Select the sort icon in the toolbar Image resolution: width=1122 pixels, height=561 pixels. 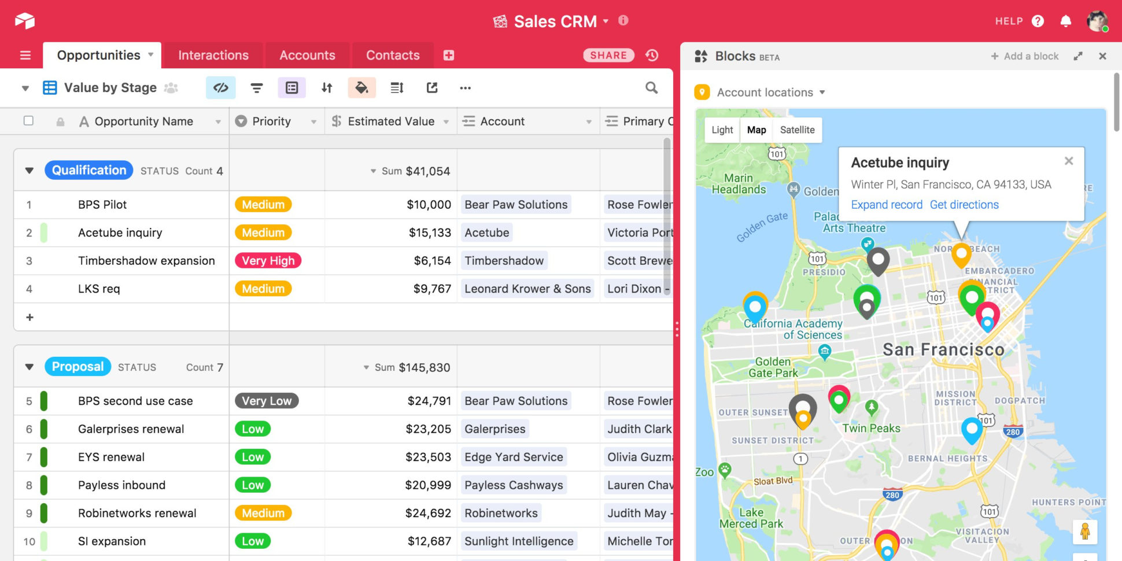tap(326, 87)
